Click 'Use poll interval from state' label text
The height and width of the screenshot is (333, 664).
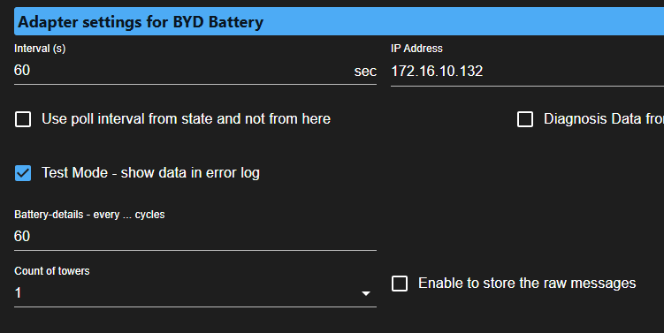coord(186,119)
